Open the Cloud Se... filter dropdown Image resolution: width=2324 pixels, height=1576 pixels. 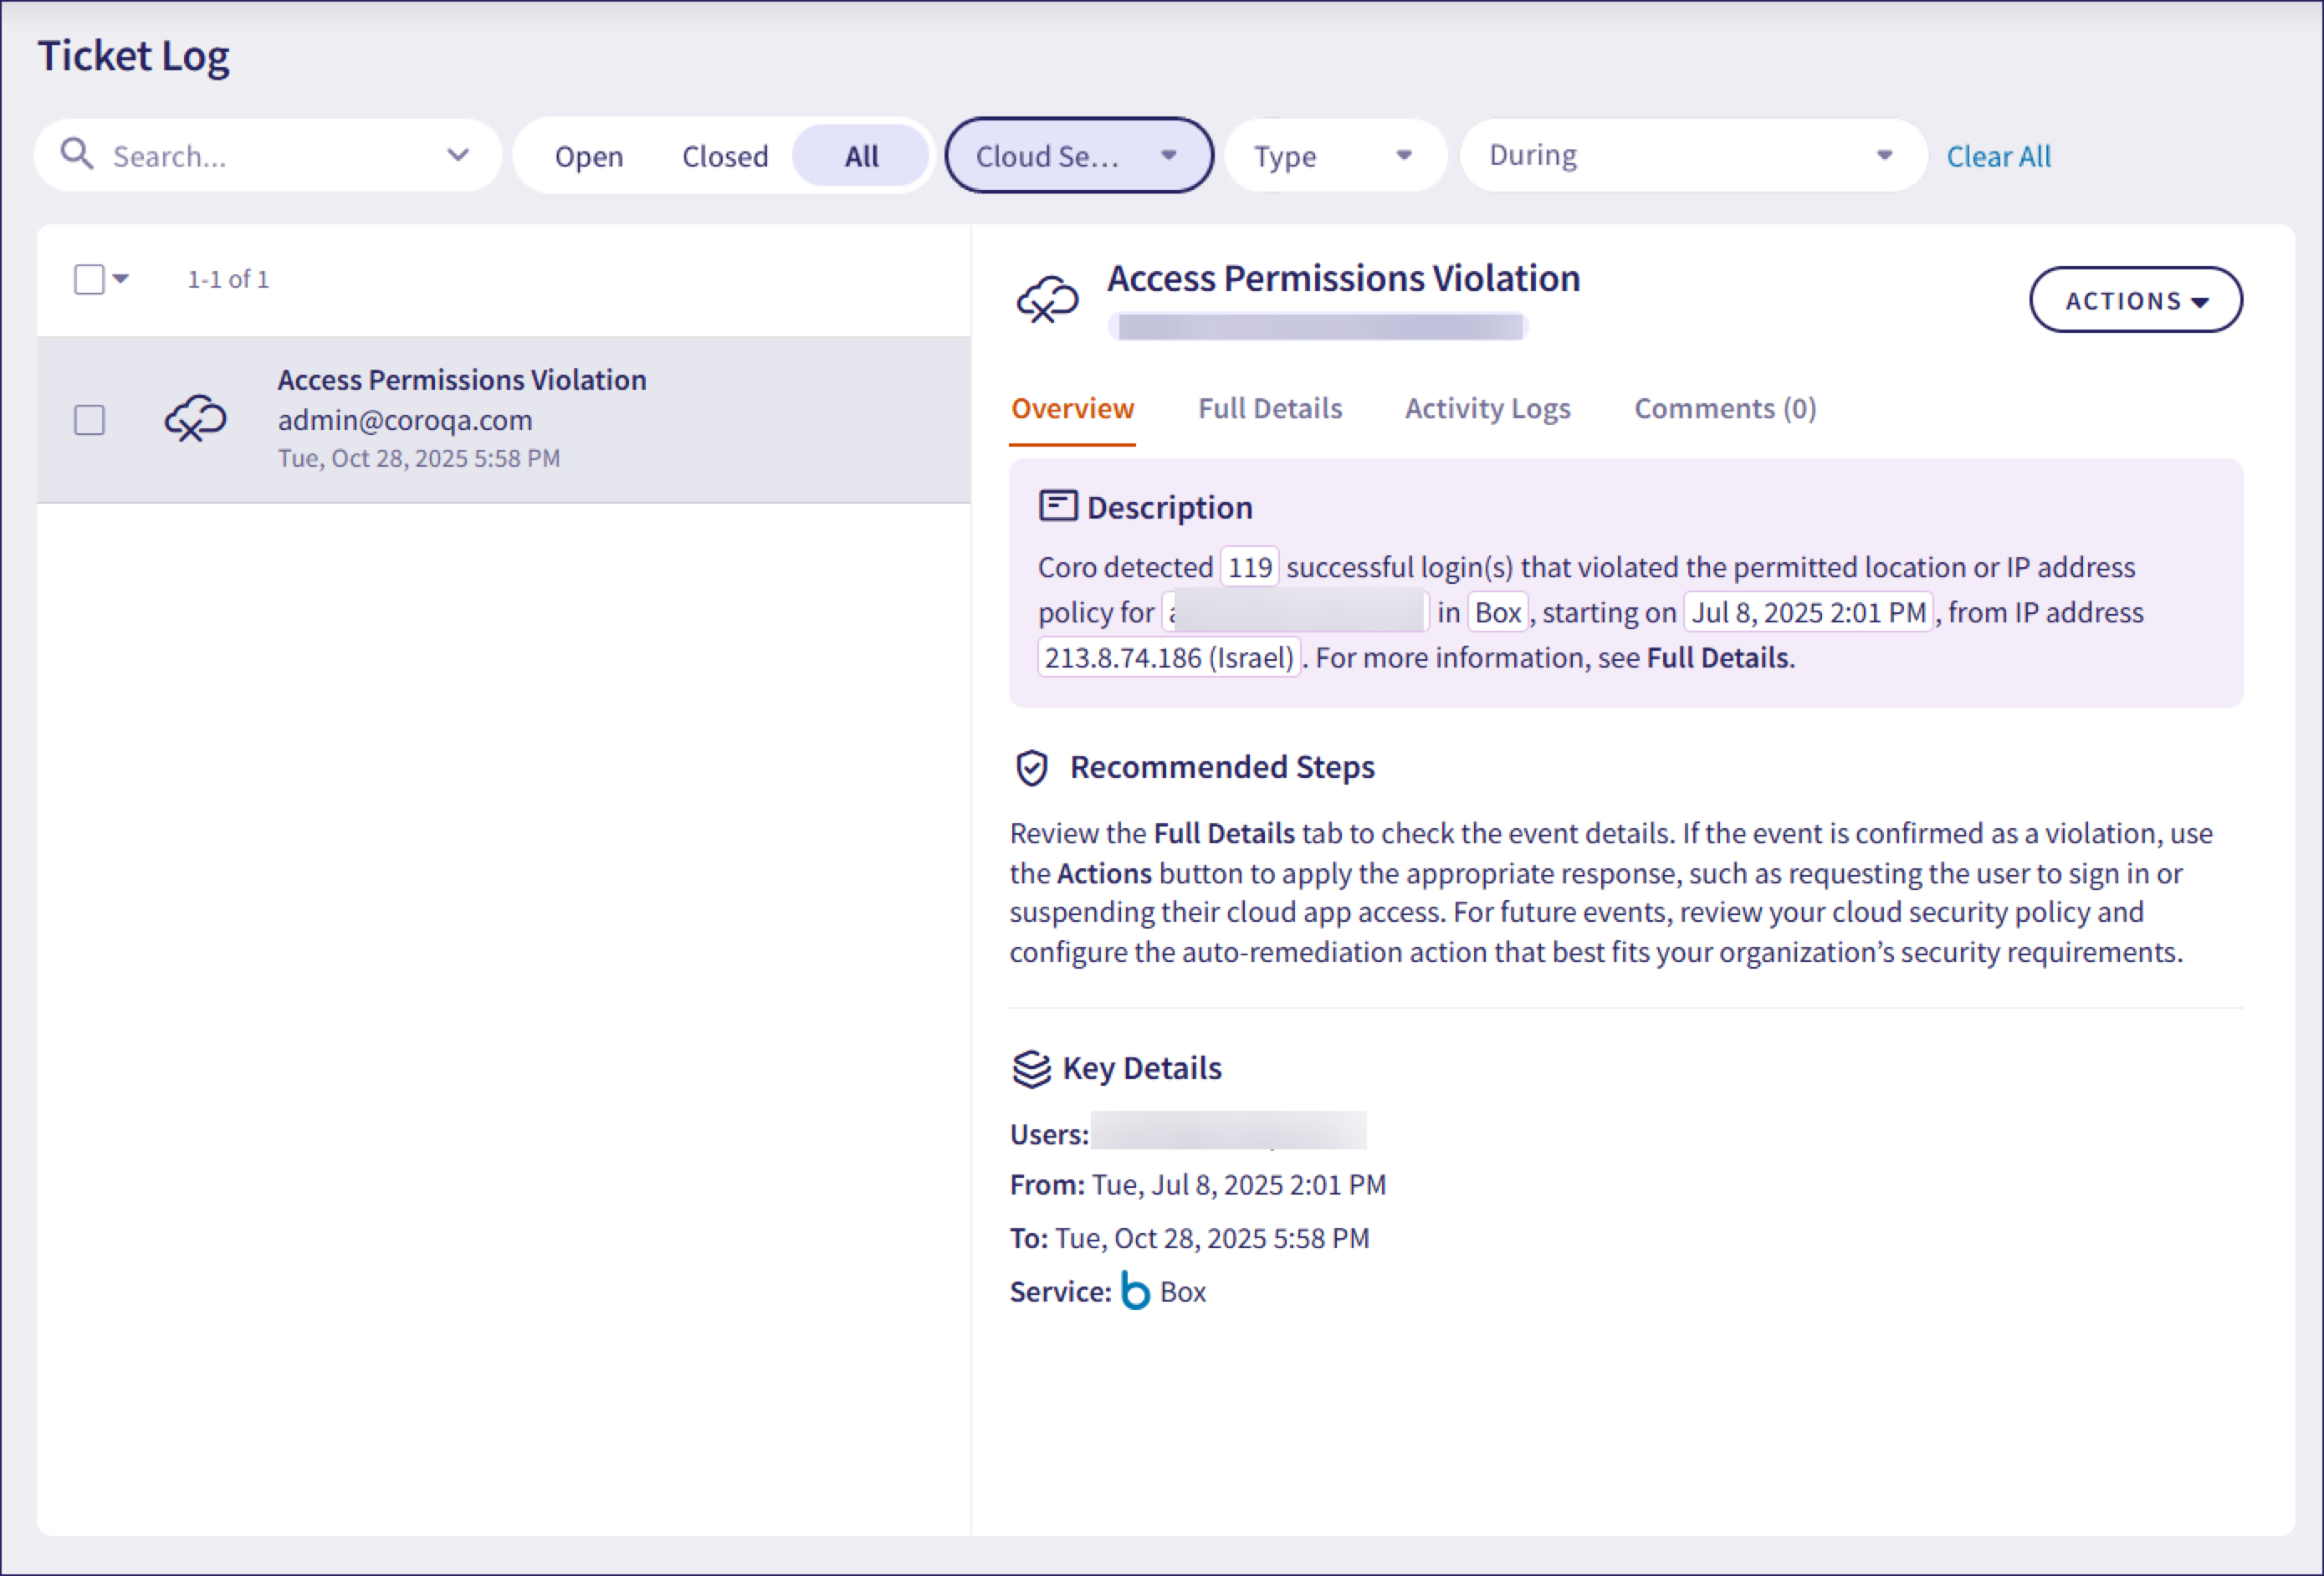tap(1079, 155)
